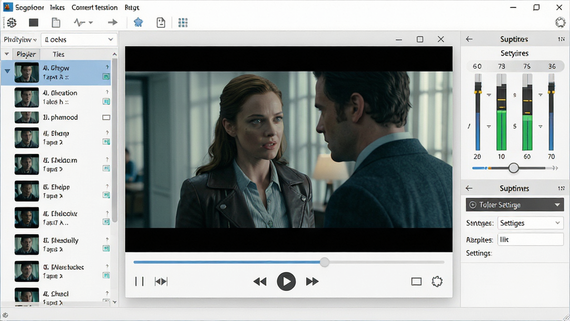Open the ocks combo box
Image resolution: width=570 pixels, height=321 pixels.
[79, 40]
